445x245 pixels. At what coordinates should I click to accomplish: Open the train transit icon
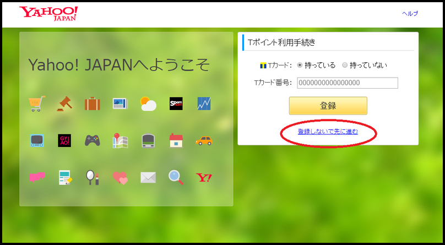click(148, 140)
